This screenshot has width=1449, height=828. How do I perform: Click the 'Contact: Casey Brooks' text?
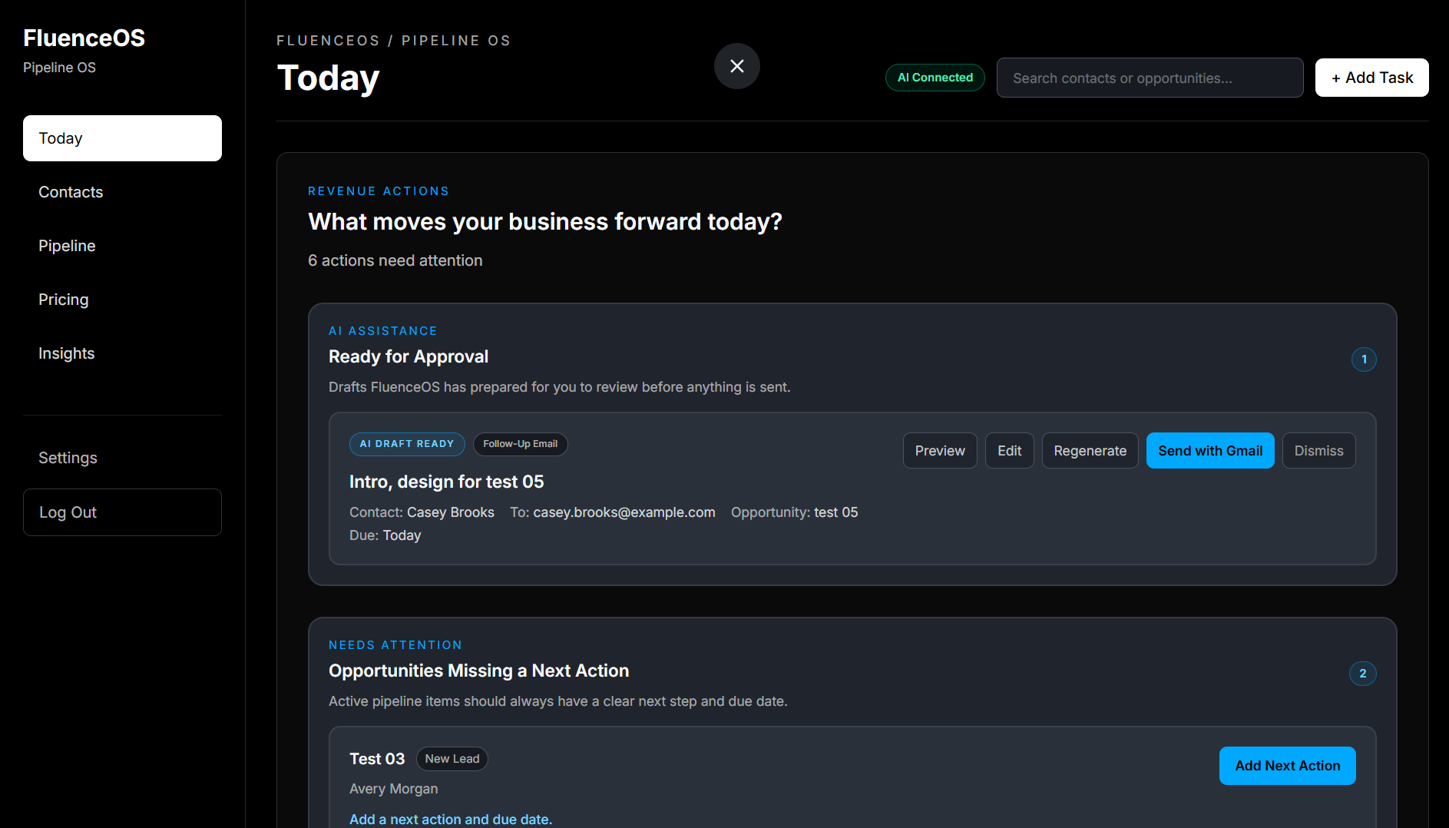point(422,512)
